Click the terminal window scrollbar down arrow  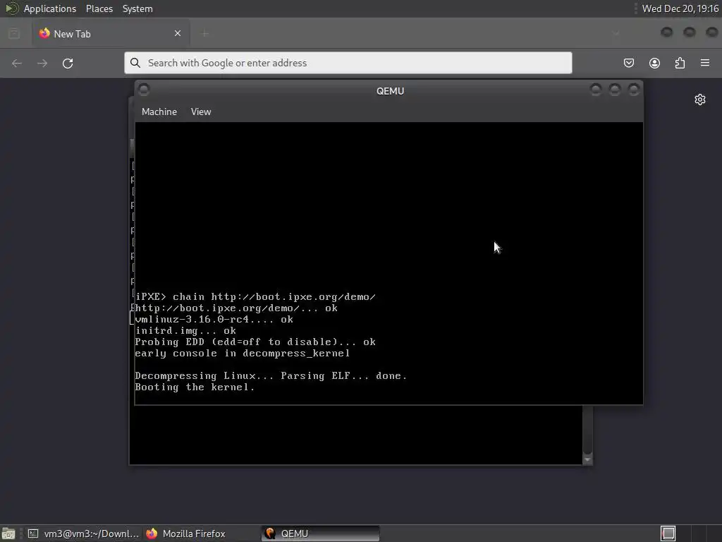587,459
